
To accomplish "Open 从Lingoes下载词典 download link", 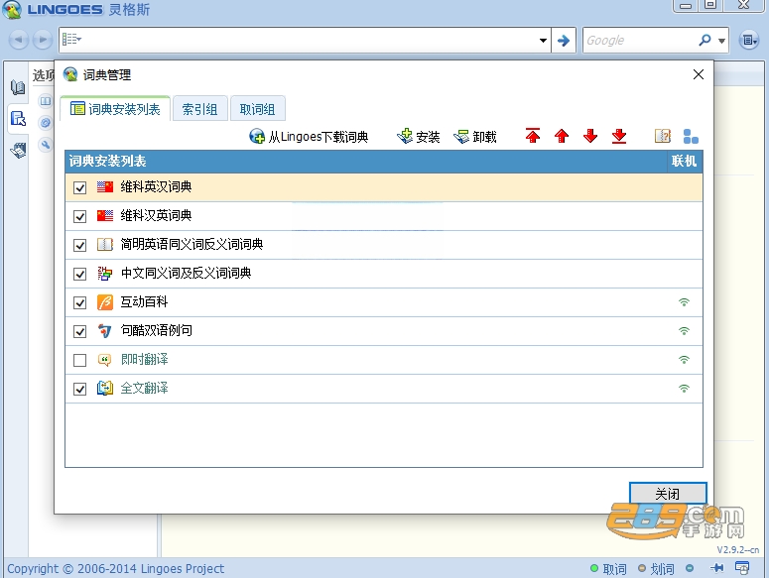I will tap(309, 136).
